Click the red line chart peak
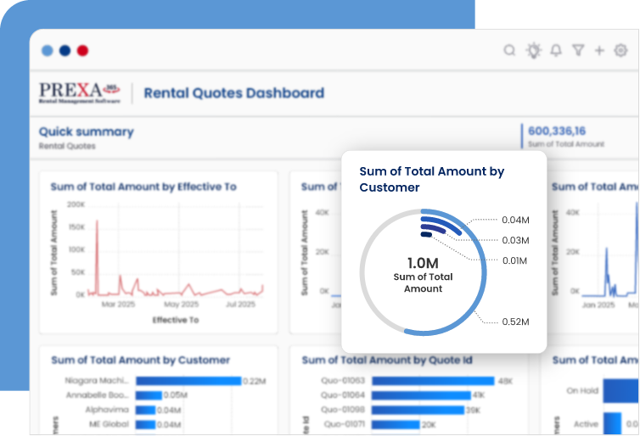Viewport: 640px width, 436px height. click(96, 222)
